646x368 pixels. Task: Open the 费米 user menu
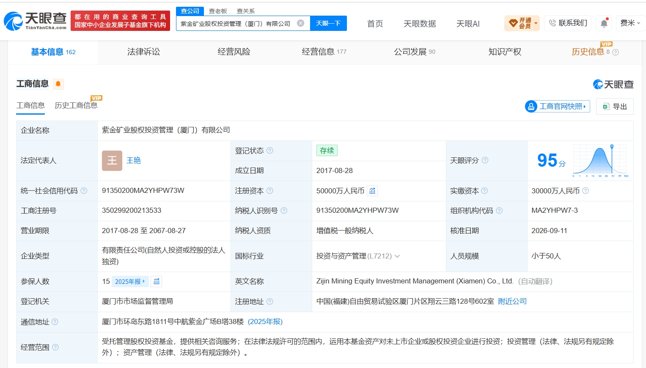pos(630,23)
